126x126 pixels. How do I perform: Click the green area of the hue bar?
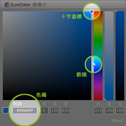98,41
